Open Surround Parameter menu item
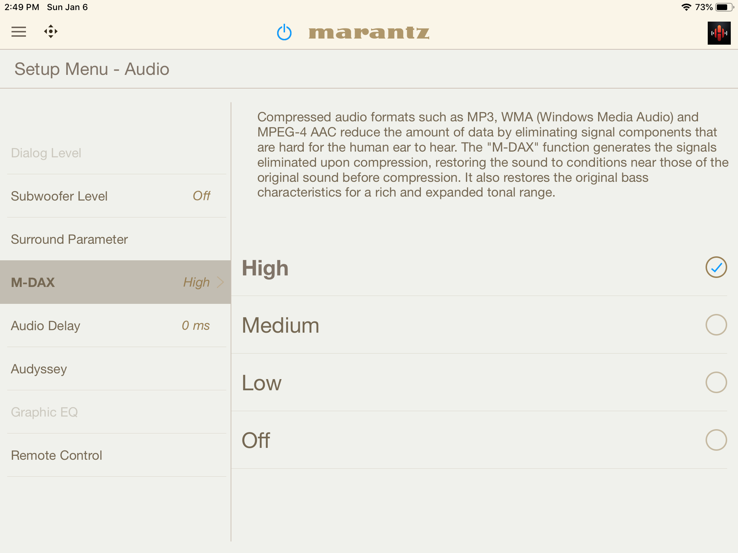This screenshot has height=553, width=738. click(70, 239)
